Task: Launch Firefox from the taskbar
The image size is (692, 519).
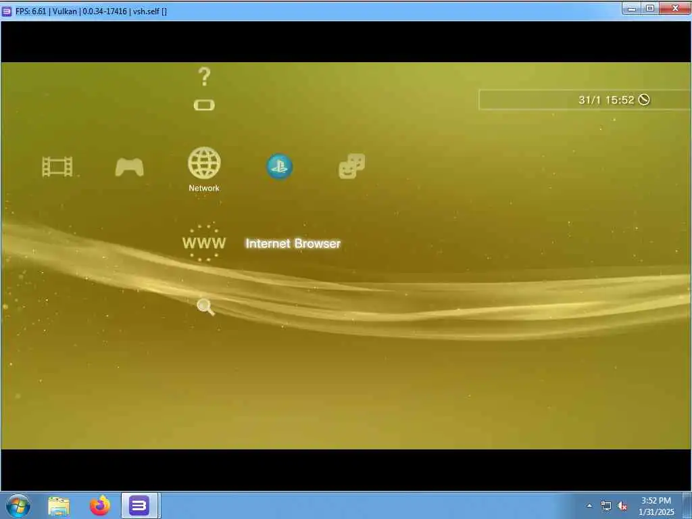Action: (100, 505)
